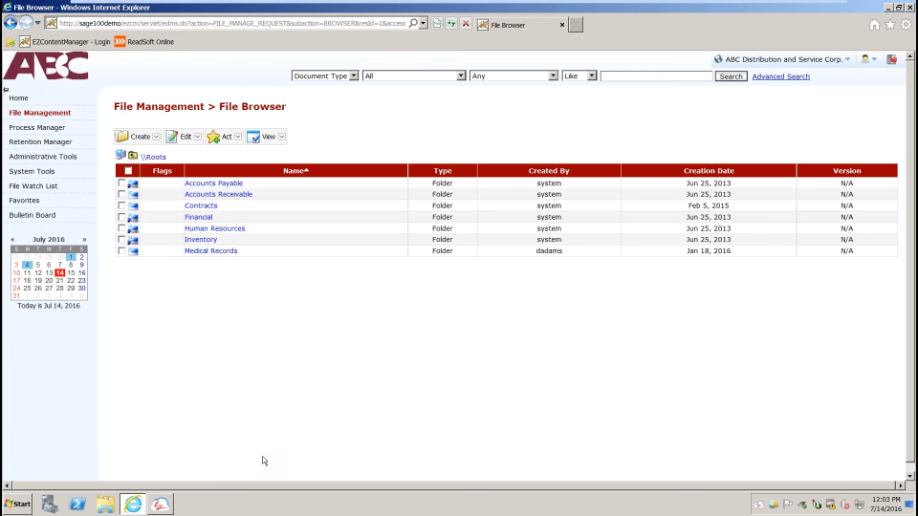Click the Create folder icon in toolbar
Image resolution: width=918 pixels, height=516 pixels.
pos(121,137)
